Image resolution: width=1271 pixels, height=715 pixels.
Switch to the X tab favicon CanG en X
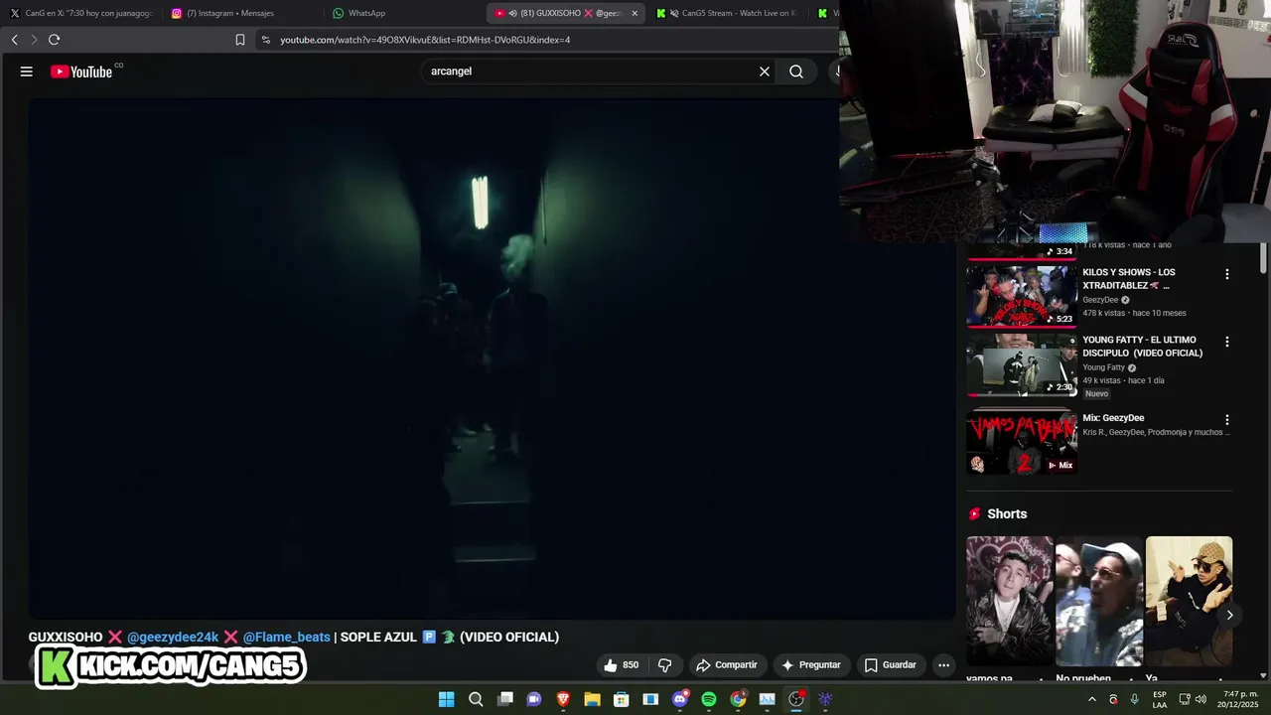coord(14,13)
